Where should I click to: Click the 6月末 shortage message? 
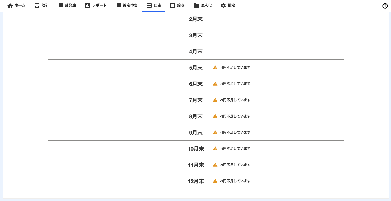[x=235, y=84]
